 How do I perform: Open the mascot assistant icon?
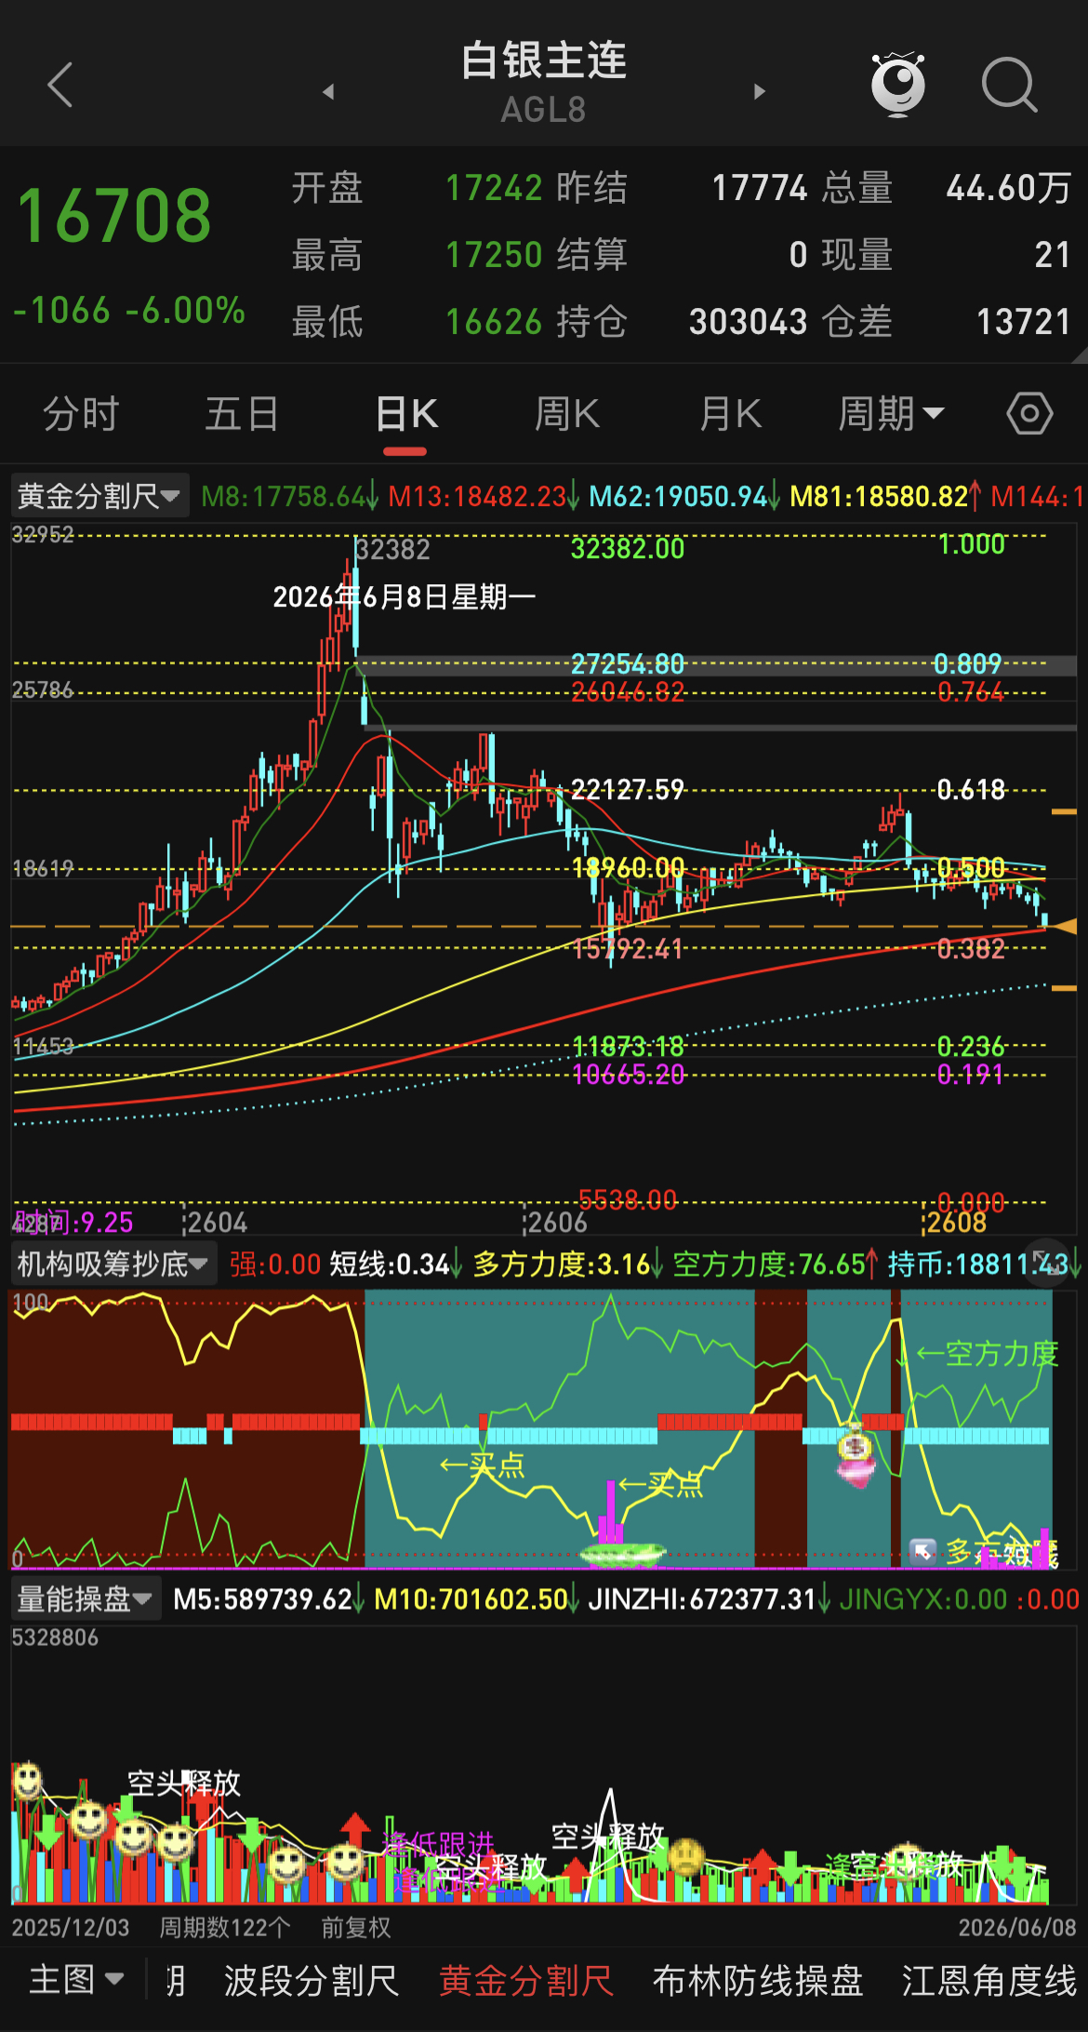click(898, 84)
